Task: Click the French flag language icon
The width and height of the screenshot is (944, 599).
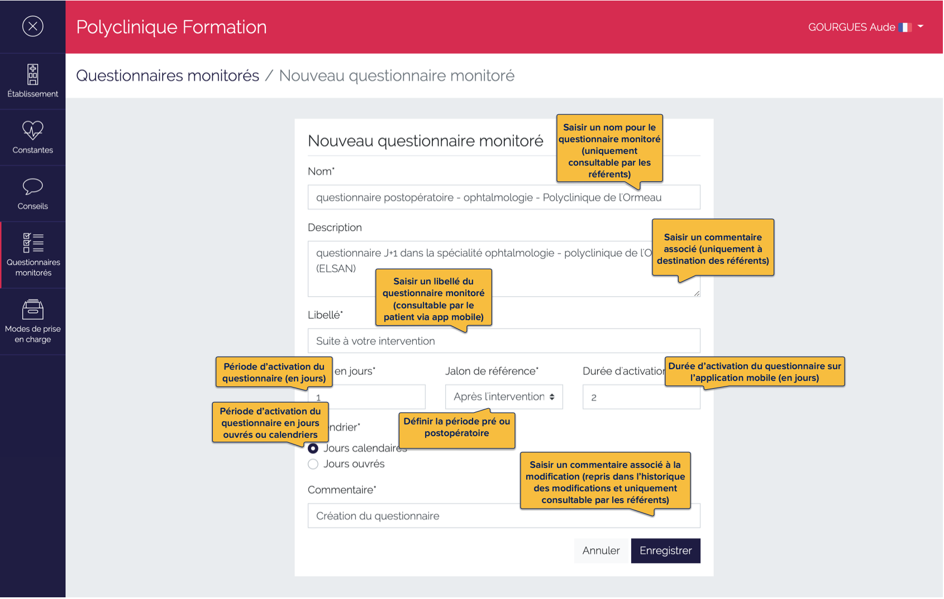Action: pos(906,27)
